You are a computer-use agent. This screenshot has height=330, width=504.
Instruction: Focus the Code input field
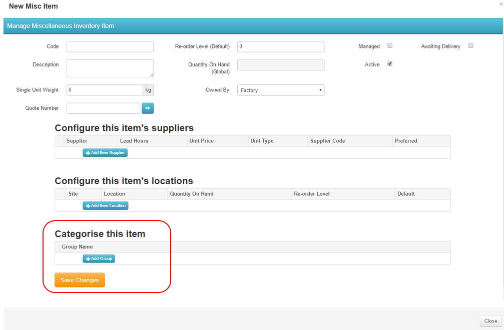(x=110, y=46)
